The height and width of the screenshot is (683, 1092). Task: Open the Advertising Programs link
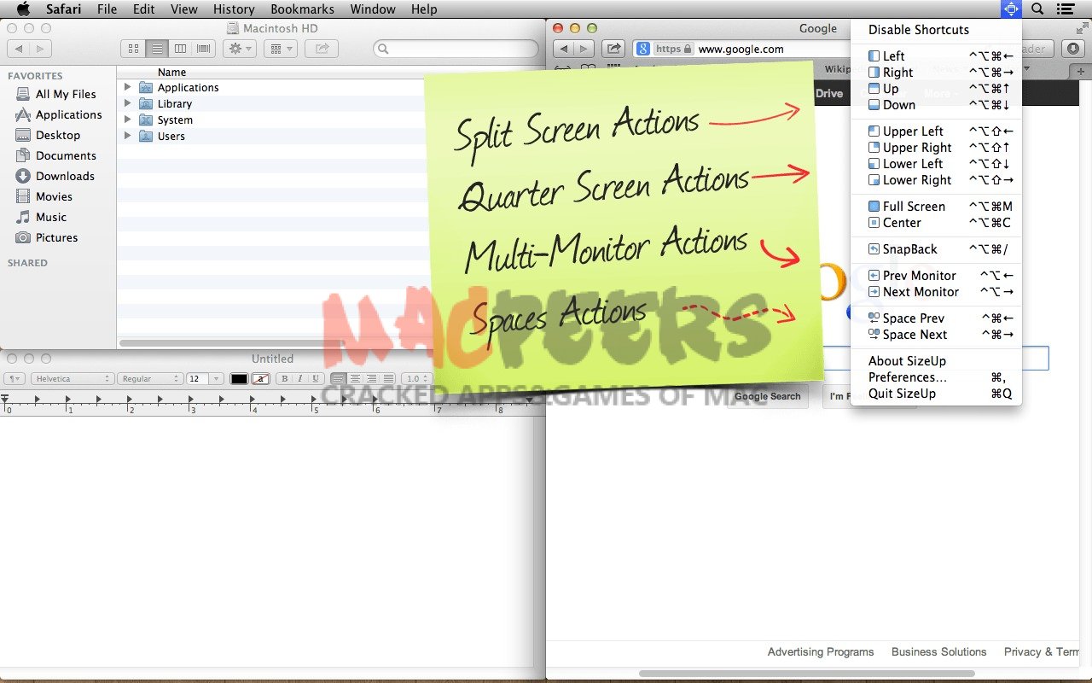point(820,652)
